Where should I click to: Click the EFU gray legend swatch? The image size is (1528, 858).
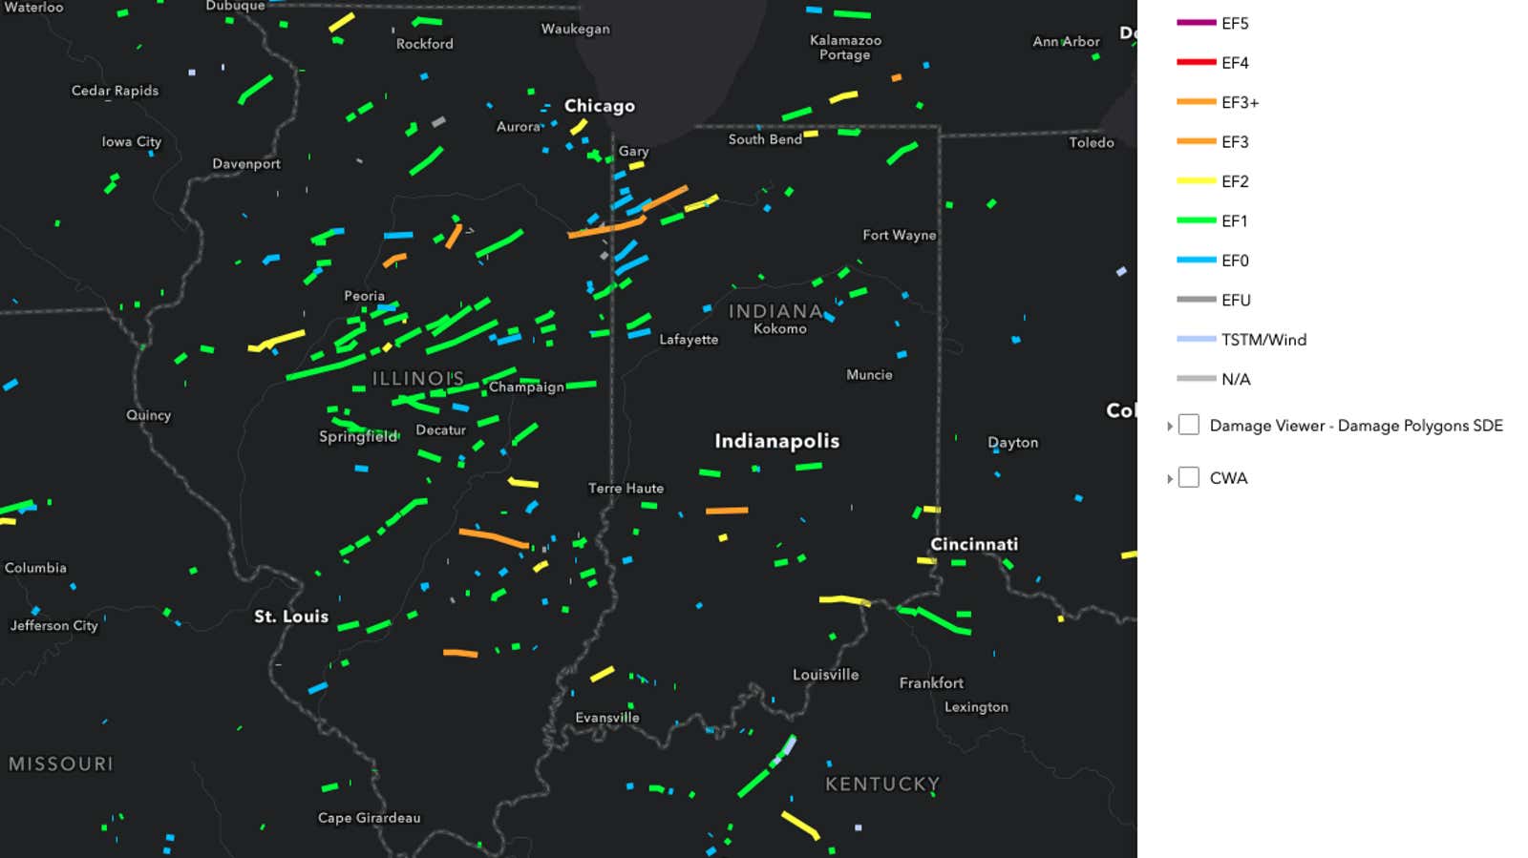(x=1196, y=300)
